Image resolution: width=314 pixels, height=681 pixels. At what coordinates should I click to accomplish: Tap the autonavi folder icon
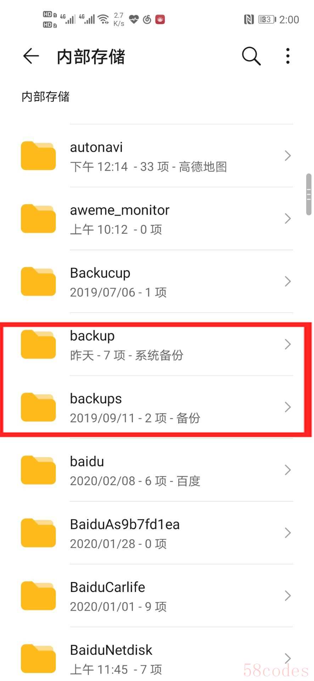[38, 156]
